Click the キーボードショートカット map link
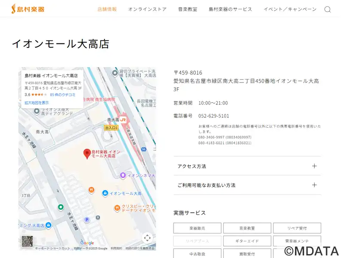The width and height of the screenshot is (344, 258). coord(52,249)
